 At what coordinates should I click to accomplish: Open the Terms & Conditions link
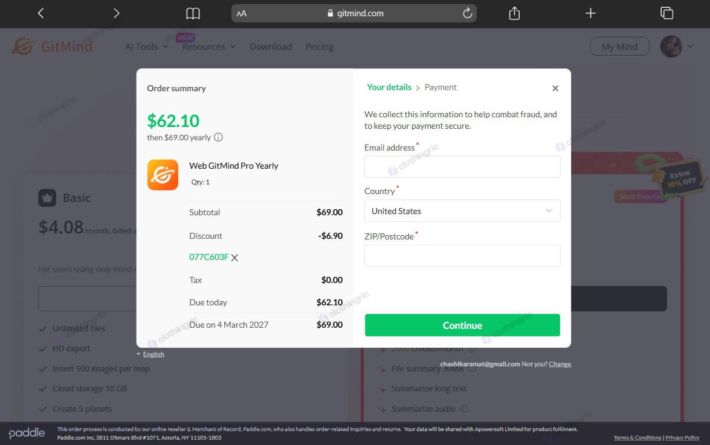(637, 438)
